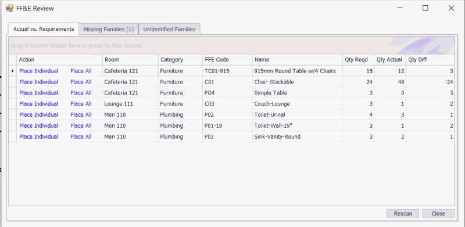Sort by the Category column header
This screenshot has width=465, height=227.
180,60
